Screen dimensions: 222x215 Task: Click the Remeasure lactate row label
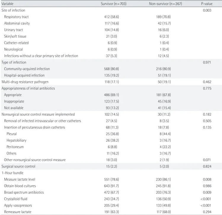18,212
